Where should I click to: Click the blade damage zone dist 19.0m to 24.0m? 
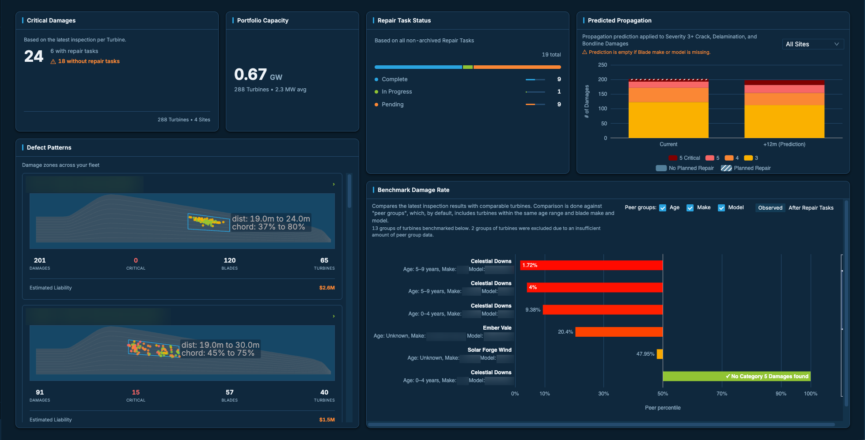point(209,222)
